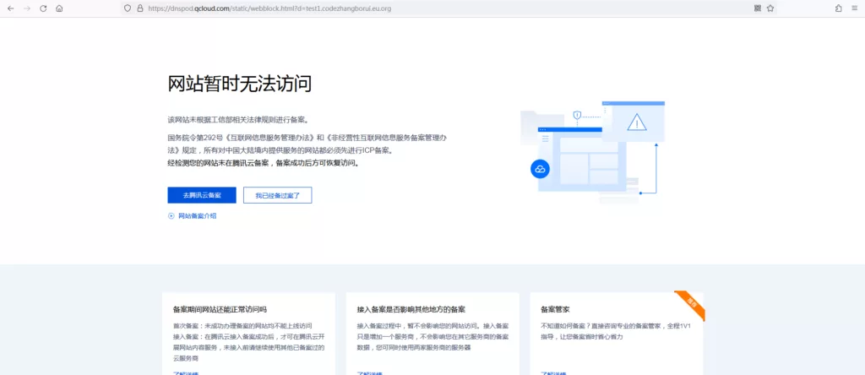Screen dimensions: 865x375
Task: Click the shield tracking protection icon
Action: 128,8
